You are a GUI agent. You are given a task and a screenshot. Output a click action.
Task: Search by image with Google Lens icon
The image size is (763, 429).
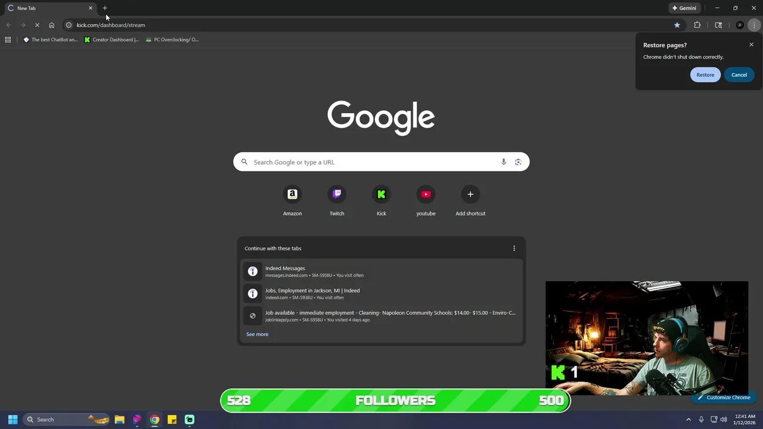pyautogui.click(x=518, y=162)
